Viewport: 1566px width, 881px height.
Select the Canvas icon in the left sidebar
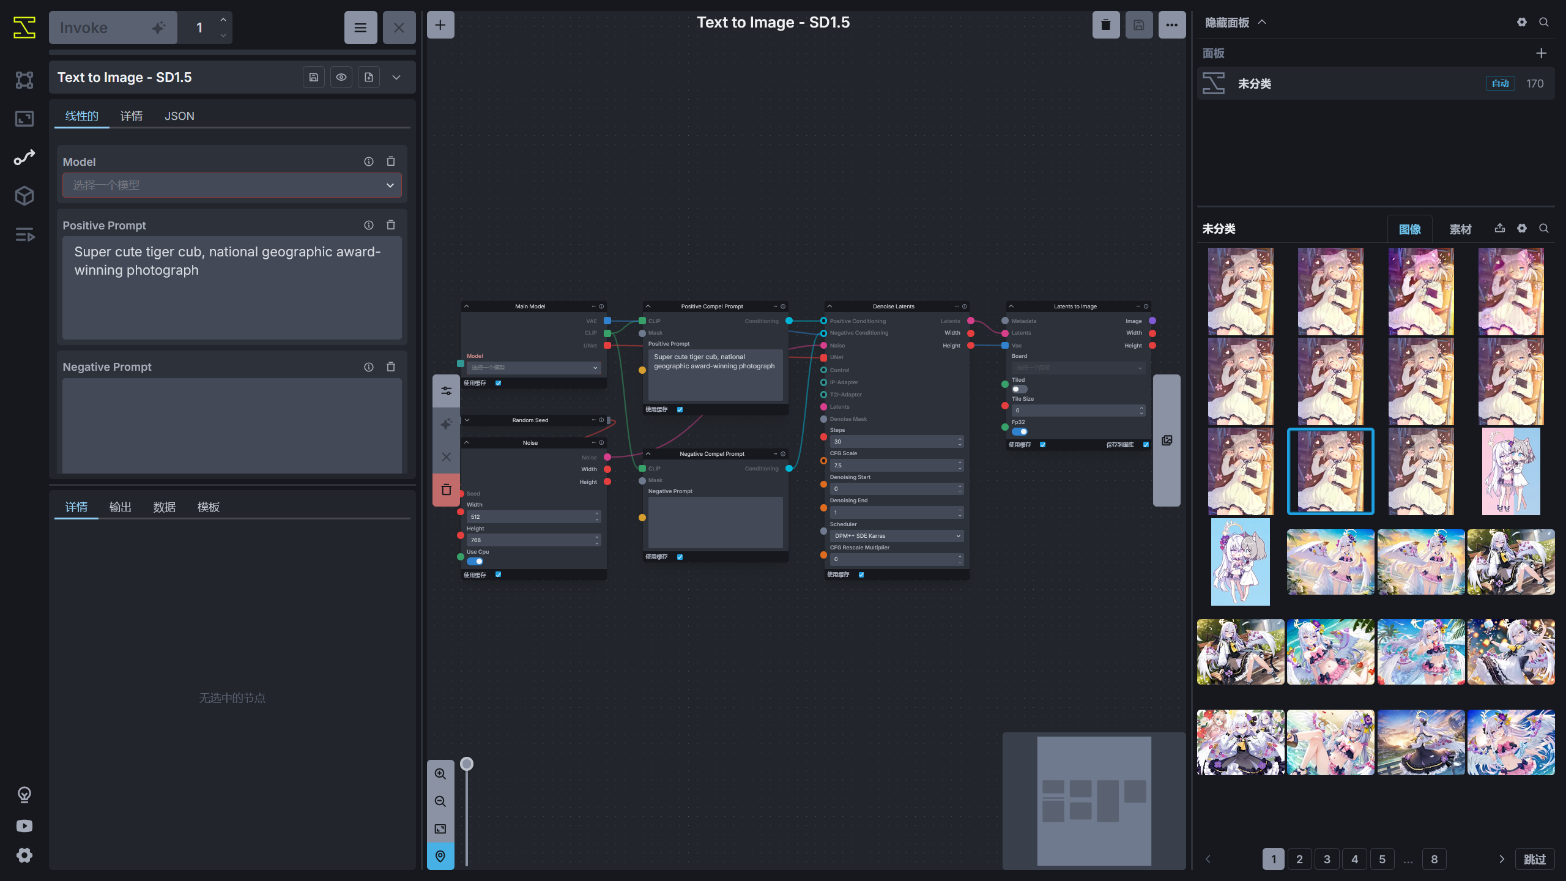24,119
